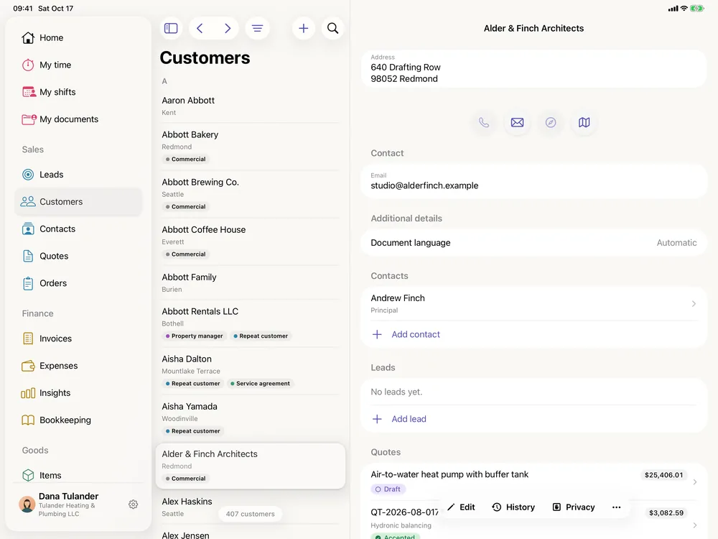The height and width of the screenshot is (539, 718).
Task: Check Wi-Fi icon in status bar
Action: pyautogui.click(x=684, y=8)
